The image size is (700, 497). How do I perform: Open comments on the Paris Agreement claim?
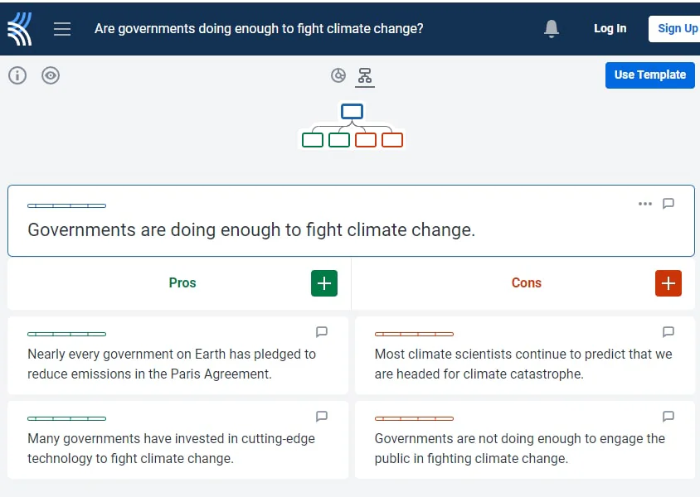pos(322,332)
